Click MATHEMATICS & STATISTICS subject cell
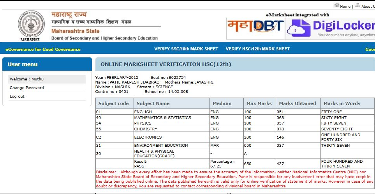This screenshot has height=194, width=375. [x=171, y=117]
